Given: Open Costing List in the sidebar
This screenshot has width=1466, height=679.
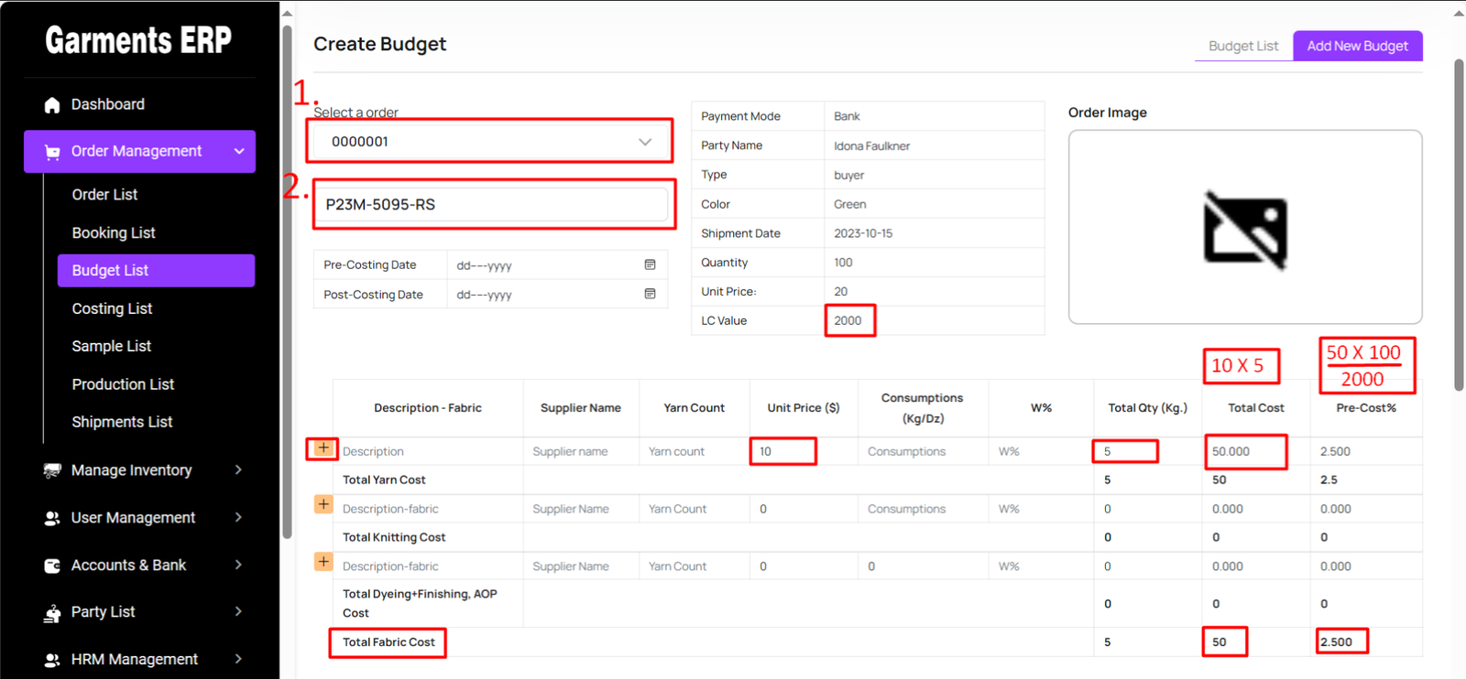Looking at the screenshot, I should [112, 309].
